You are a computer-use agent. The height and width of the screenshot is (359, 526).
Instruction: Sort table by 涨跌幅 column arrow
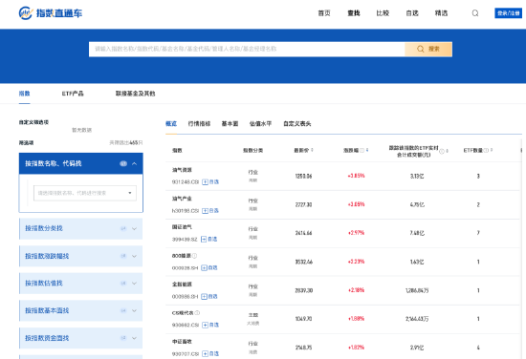pos(367,150)
